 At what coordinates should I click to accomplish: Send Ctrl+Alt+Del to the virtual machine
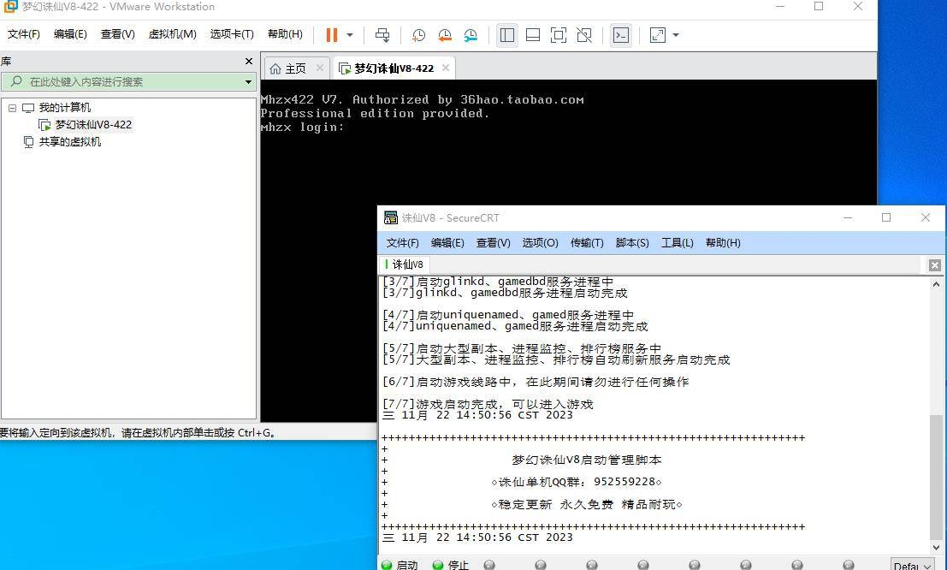382,35
